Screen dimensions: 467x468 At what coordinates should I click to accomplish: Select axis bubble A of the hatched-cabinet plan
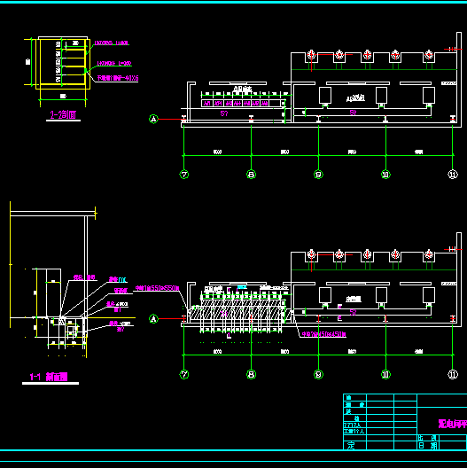(153, 319)
